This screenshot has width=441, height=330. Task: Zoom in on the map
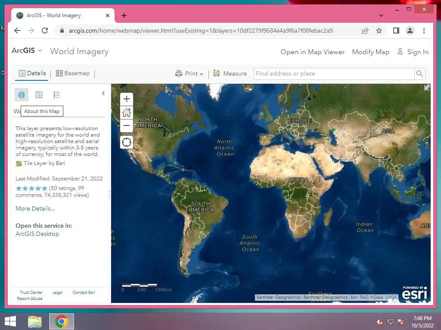[127, 99]
